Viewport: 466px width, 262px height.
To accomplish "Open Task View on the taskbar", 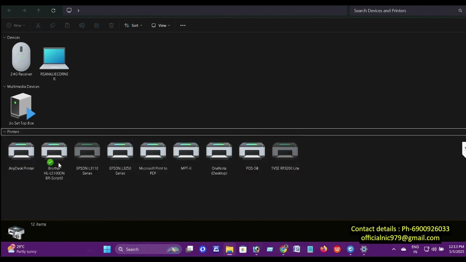I will click(x=189, y=249).
